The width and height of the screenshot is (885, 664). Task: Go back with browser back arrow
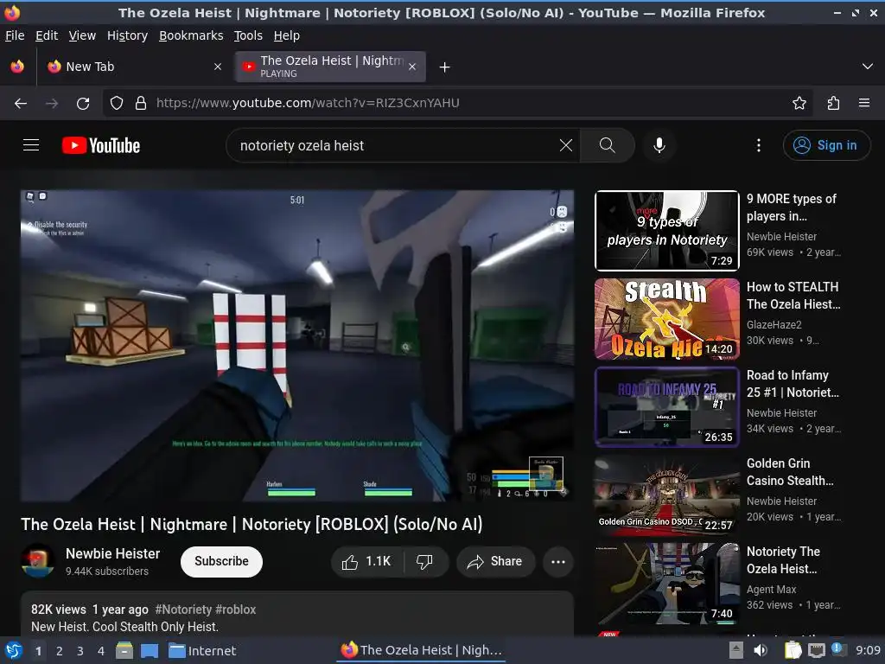21,104
